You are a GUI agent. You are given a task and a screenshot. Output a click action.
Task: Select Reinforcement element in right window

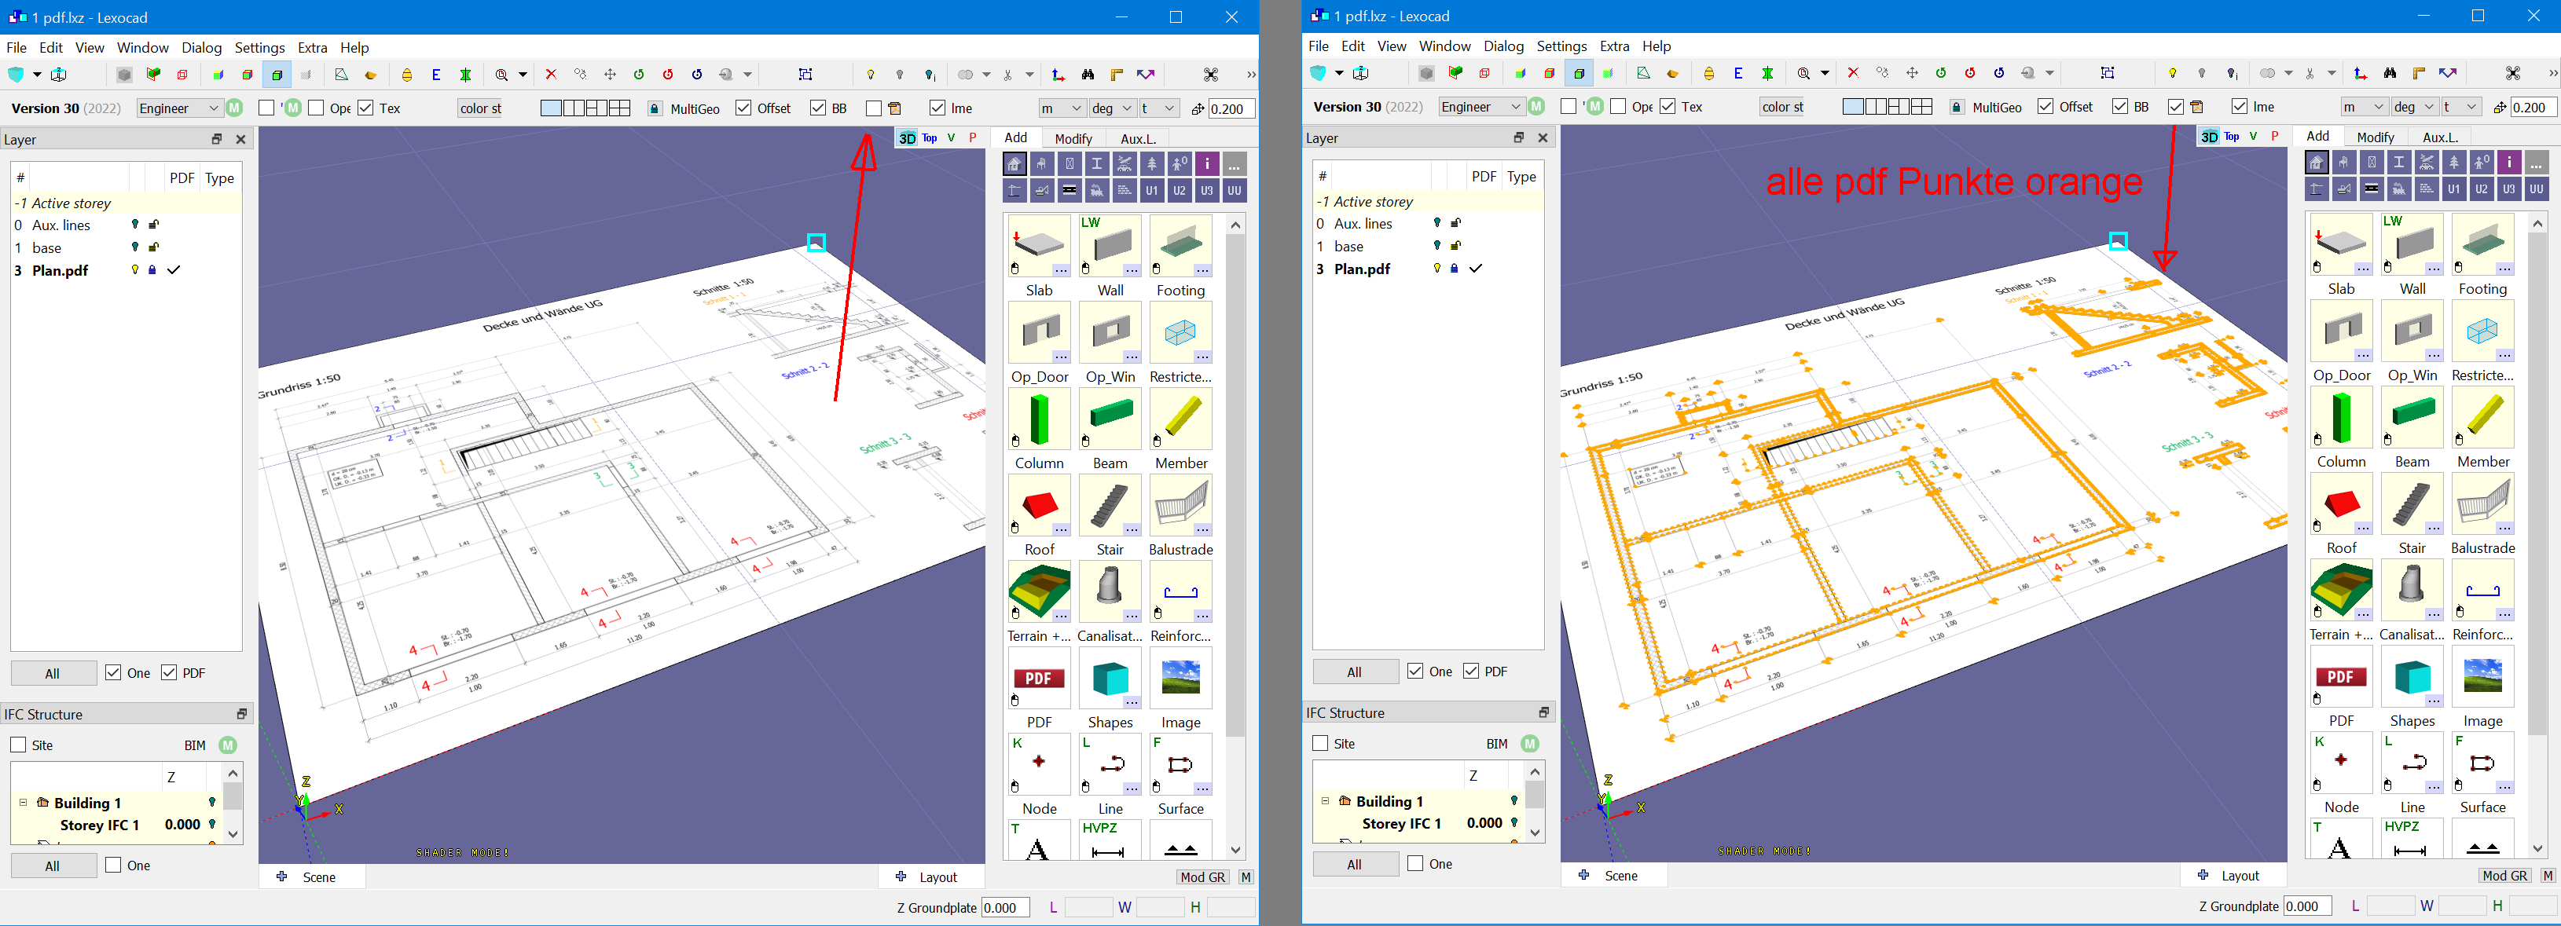tap(2482, 590)
